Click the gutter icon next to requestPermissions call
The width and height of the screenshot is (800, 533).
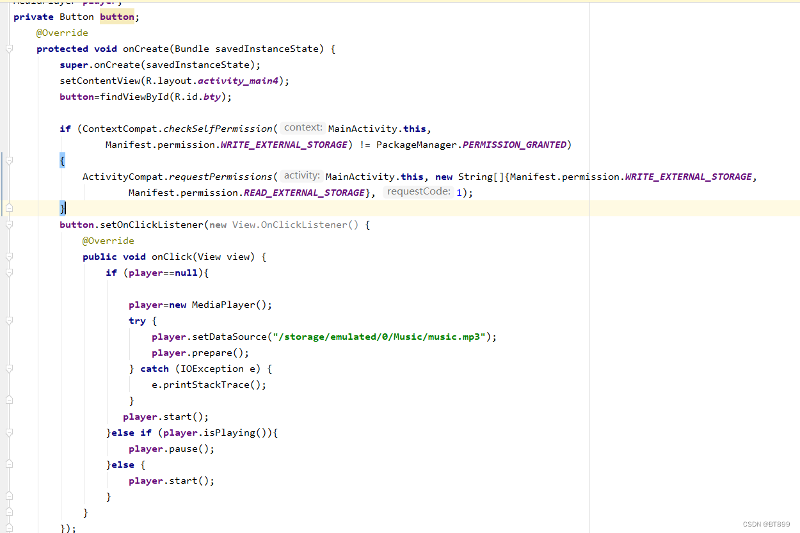9,176
